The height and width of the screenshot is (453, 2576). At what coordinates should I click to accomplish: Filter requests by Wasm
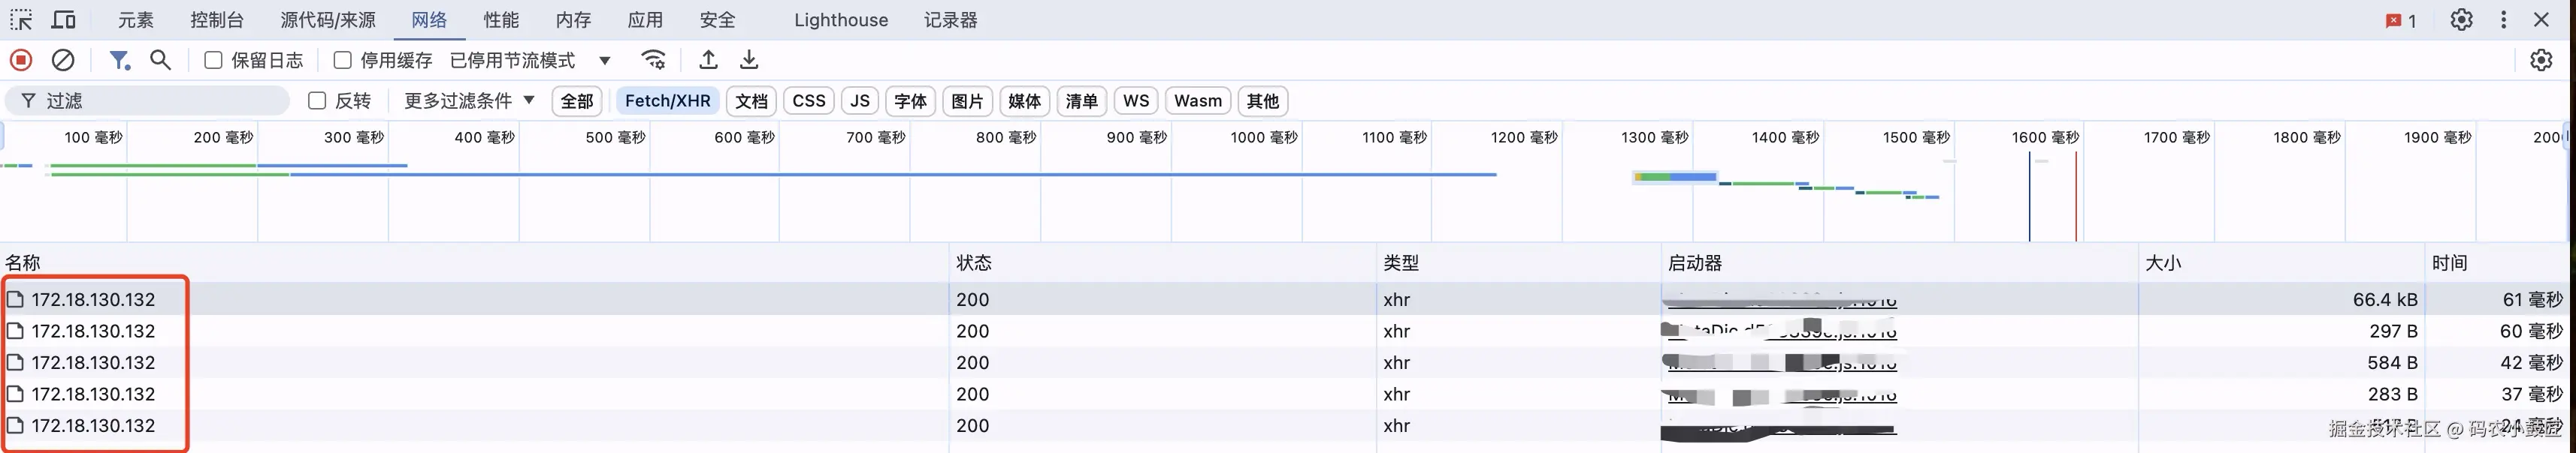click(x=1198, y=100)
